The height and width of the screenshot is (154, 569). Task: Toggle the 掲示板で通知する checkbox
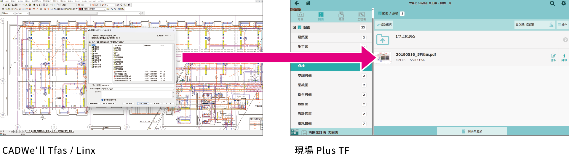[x=103, y=100]
